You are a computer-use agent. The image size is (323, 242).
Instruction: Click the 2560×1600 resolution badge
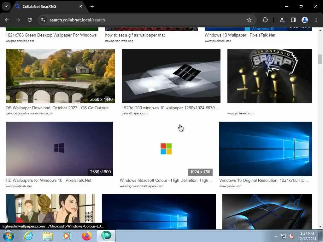pyautogui.click(x=100, y=172)
